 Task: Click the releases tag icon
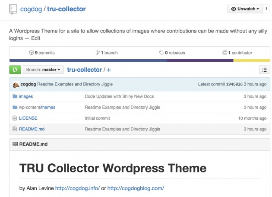[x=161, y=53]
